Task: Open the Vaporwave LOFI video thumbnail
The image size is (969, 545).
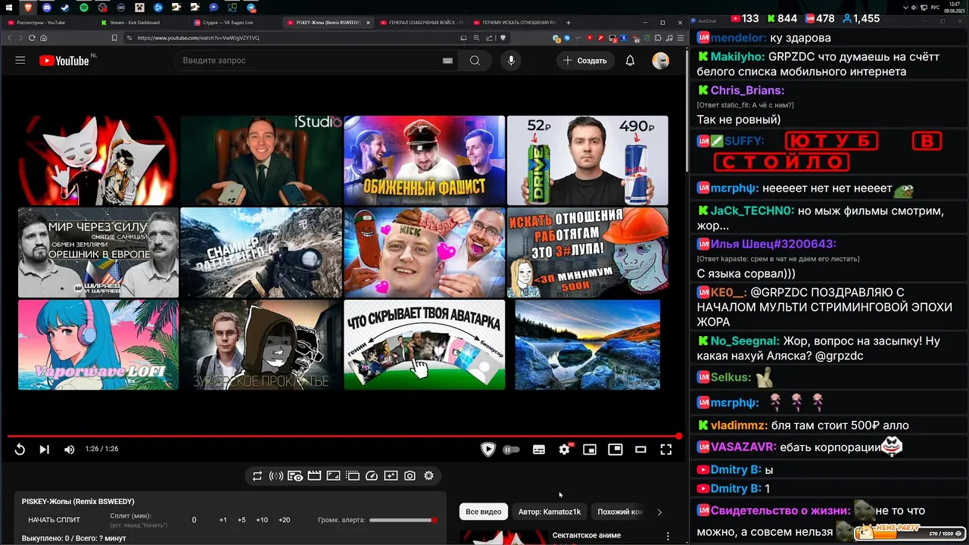Action: [98, 344]
